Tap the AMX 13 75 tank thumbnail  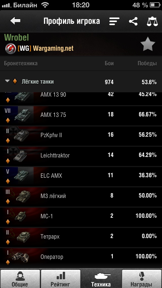point(23,115)
